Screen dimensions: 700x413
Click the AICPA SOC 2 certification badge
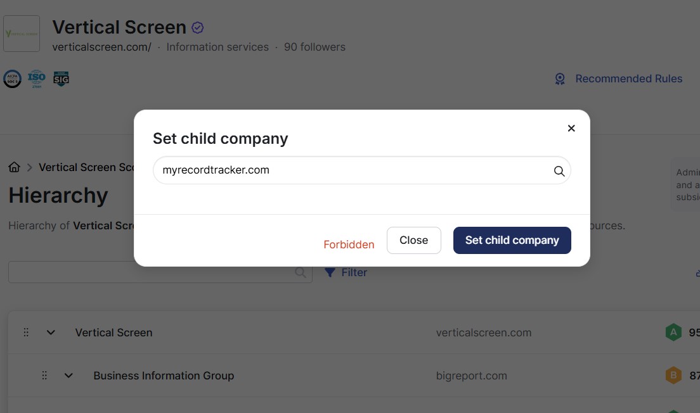(13, 79)
